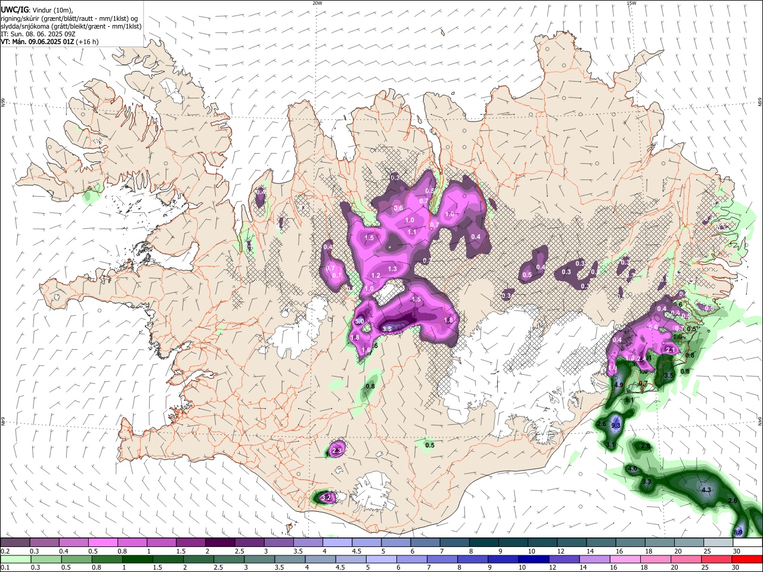Click the 'VT: Mán. 09.06.2025 01Z (+16 h)' line
The height and width of the screenshot is (572, 763).
click(x=49, y=42)
